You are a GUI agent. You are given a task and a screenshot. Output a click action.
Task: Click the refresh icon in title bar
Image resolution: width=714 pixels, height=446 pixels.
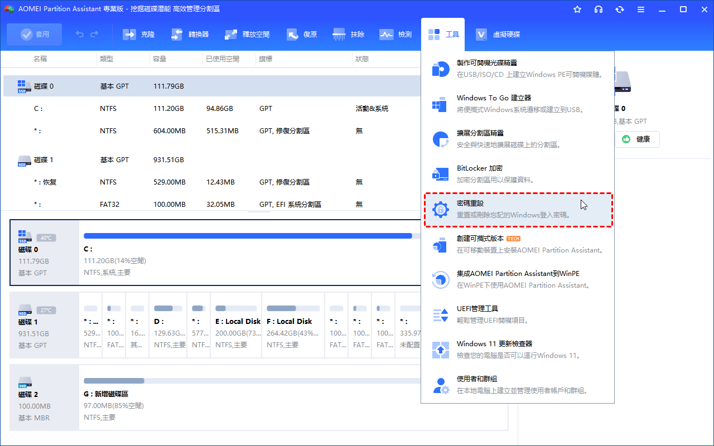(620, 9)
